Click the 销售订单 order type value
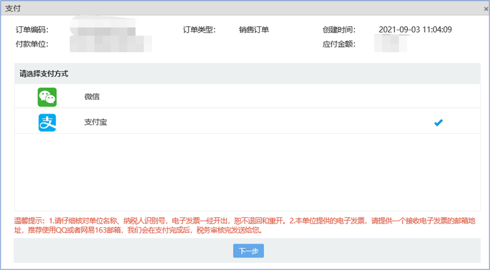 pos(254,30)
